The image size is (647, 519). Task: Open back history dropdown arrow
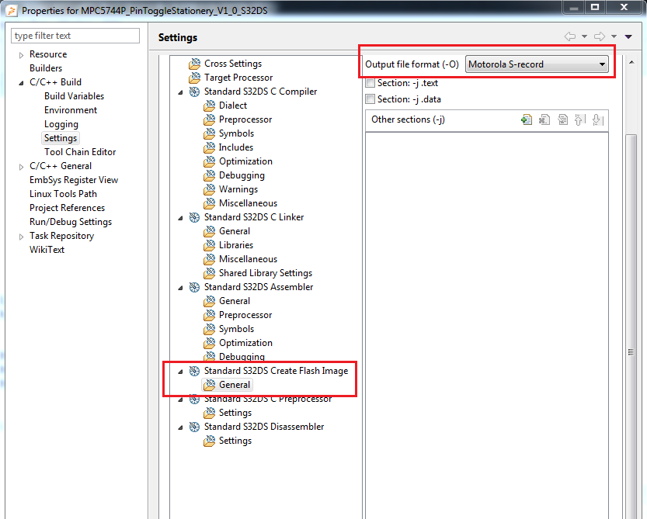point(584,36)
